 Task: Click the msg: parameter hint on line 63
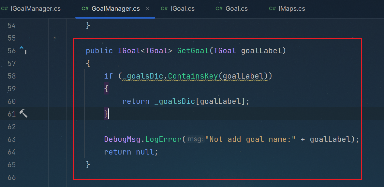coord(195,139)
